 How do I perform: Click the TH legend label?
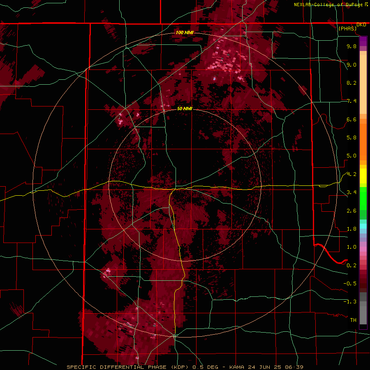pyautogui.click(x=353, y=320)
